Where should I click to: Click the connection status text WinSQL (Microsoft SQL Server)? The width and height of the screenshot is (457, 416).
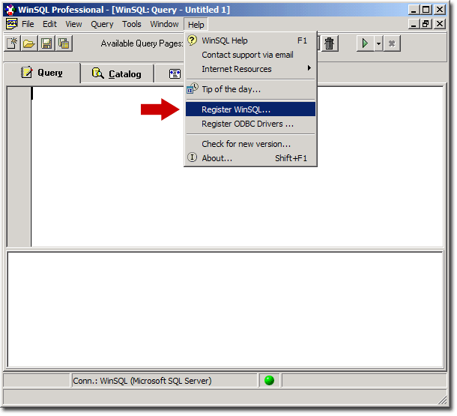point(157,382)
